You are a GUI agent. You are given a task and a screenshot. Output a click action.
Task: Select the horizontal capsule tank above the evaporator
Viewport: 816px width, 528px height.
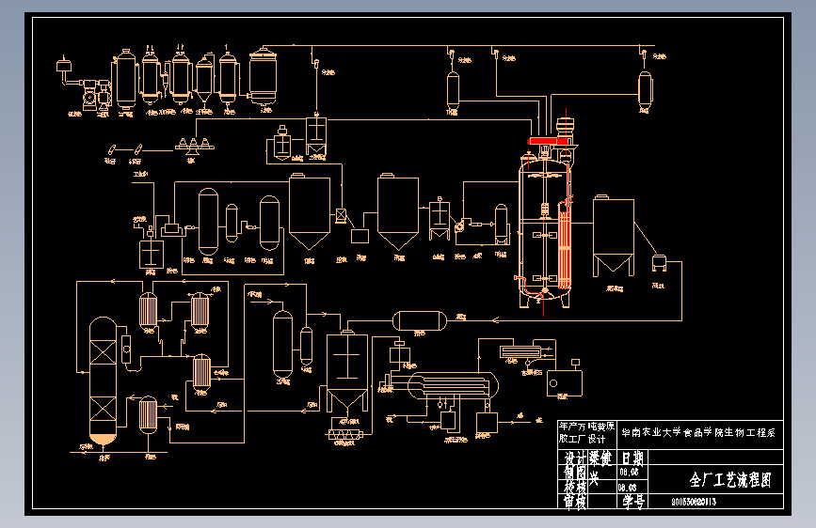pyautogui.click(x=420, y=320)
